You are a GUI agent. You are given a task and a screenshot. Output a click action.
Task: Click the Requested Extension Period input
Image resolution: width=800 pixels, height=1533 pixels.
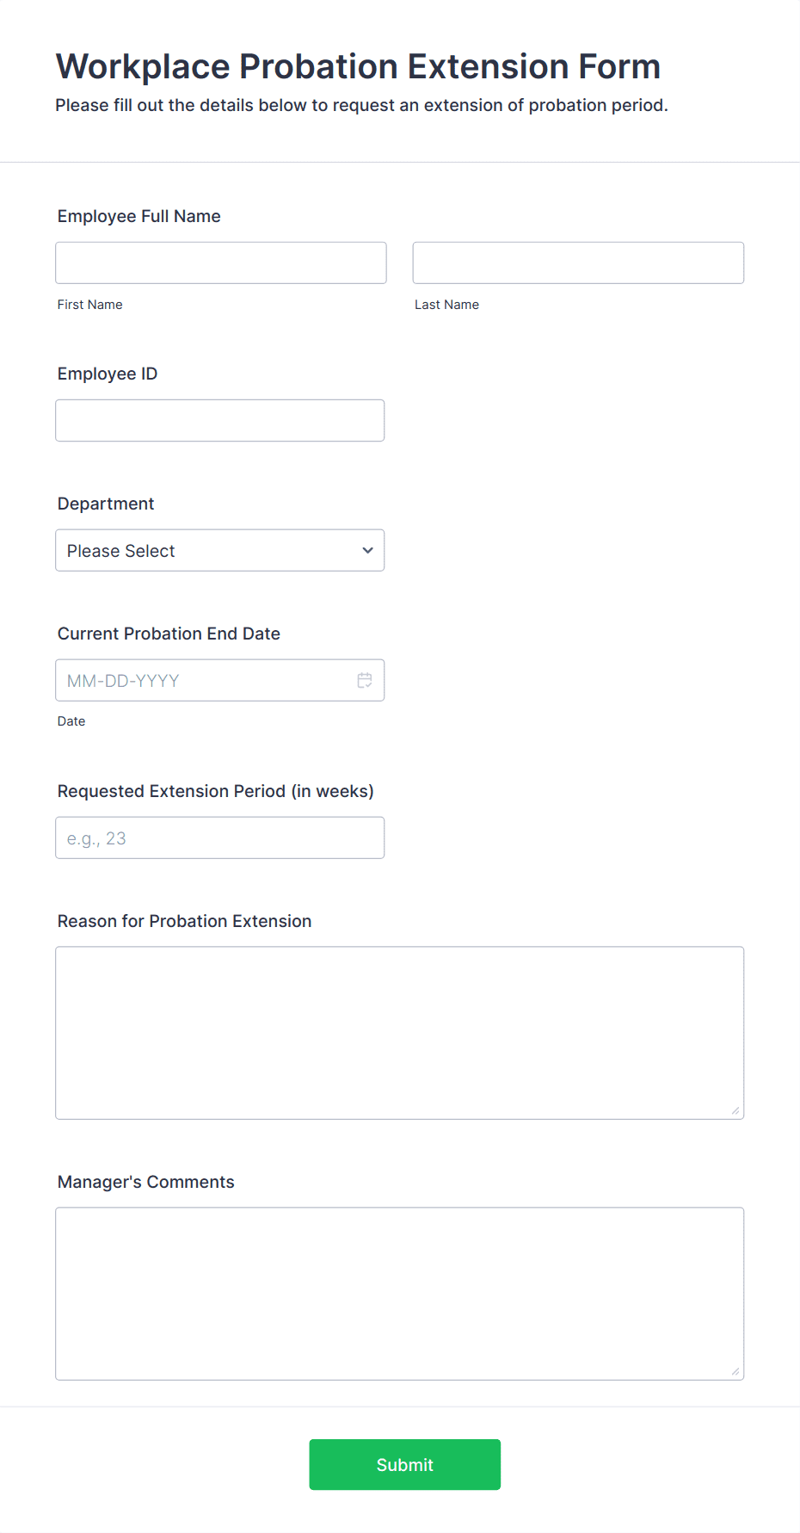point(219,838)
